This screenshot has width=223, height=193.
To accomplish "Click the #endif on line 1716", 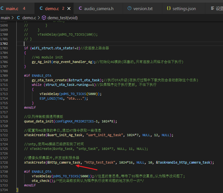I will click(30, 107).
